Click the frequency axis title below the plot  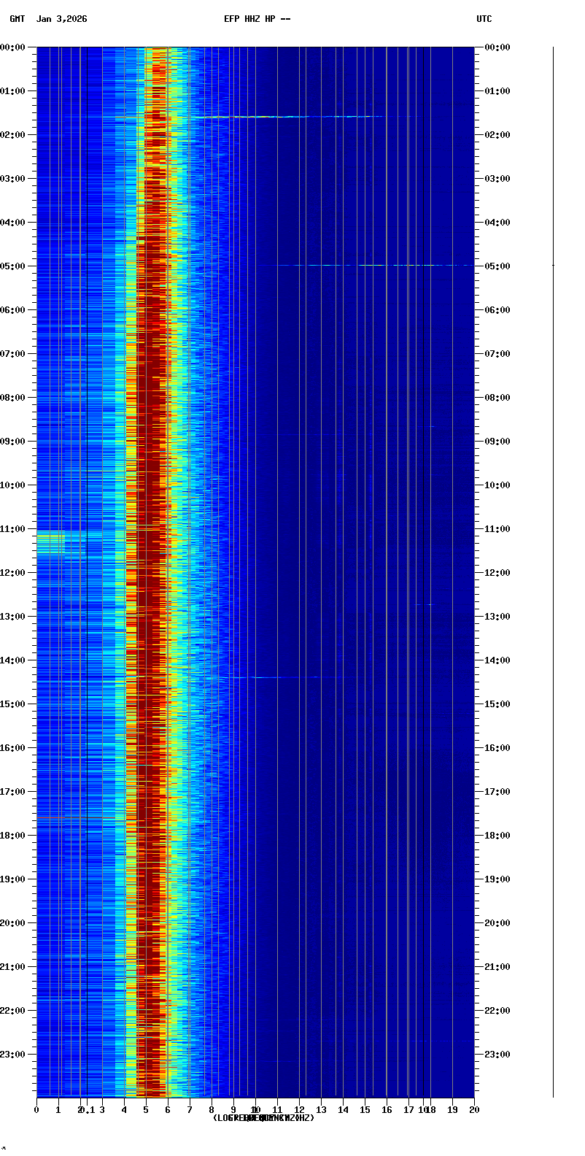click(263, 1118)
